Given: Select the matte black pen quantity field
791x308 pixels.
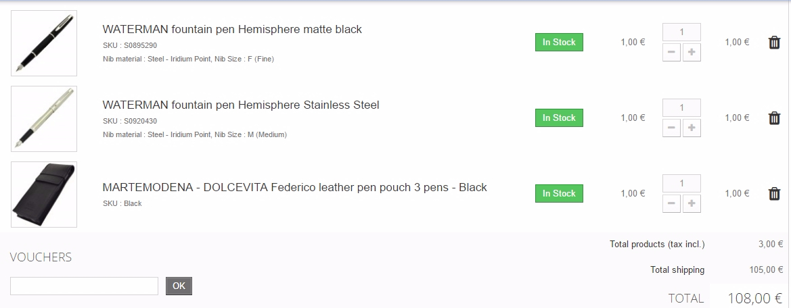Looking at the screenshot, I should tap(681, 32).
